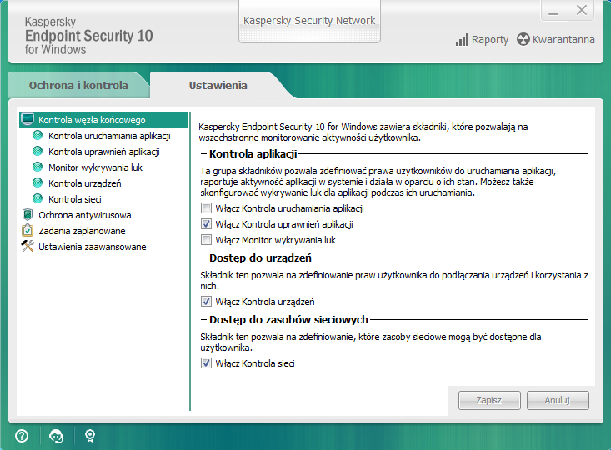Click the green orb icon for Kontrola uprawnień aplikacji
Image resolution: width=611 pixels, height=450 pixels.
click(x=38, y=151)
